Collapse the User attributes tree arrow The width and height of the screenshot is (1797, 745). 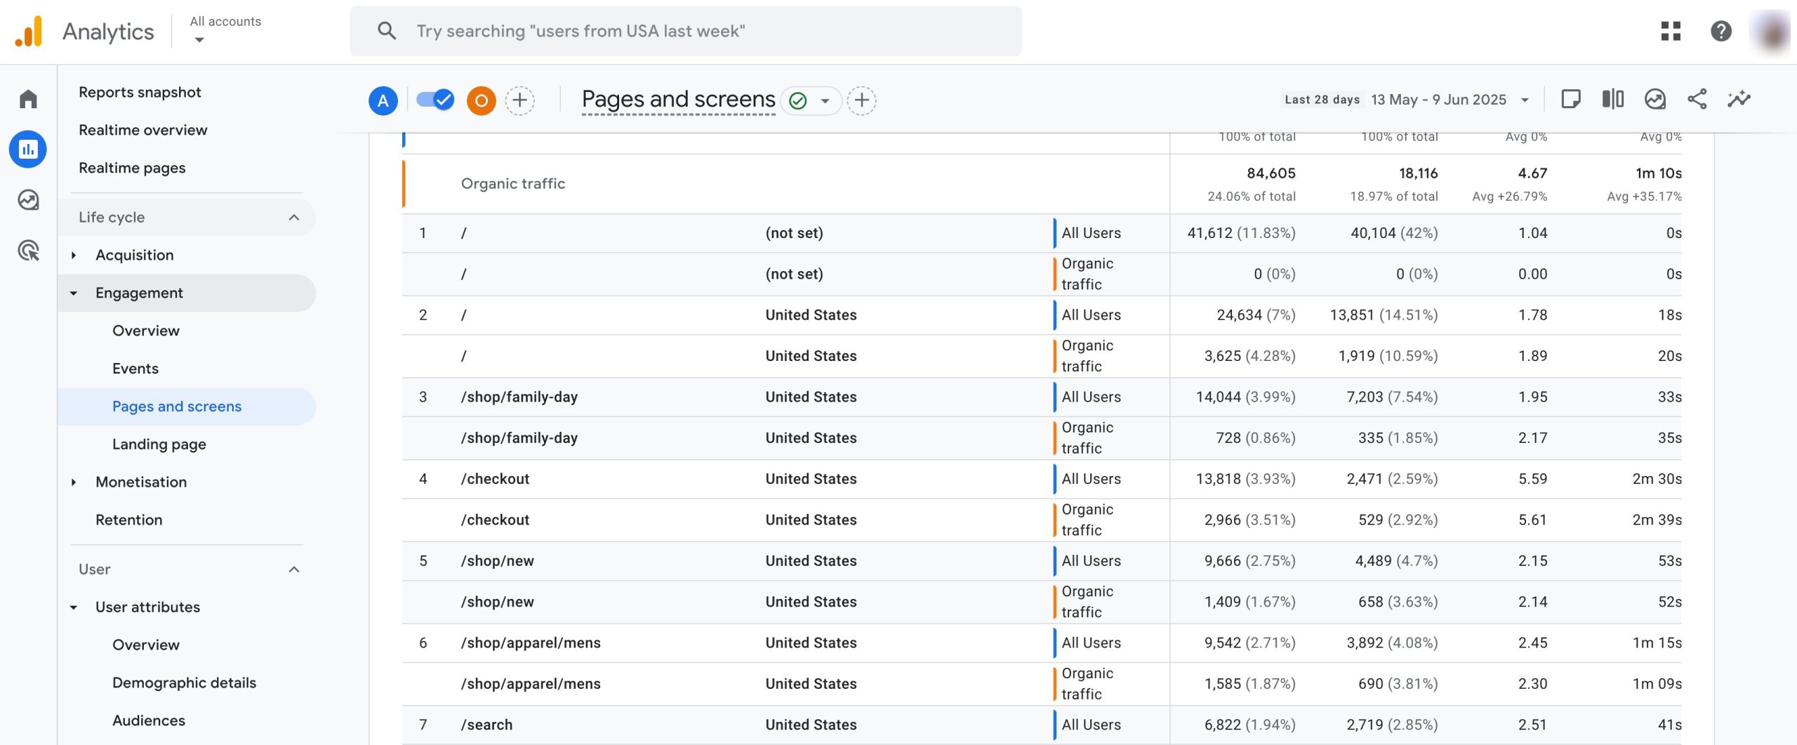[x=74, y=607]
